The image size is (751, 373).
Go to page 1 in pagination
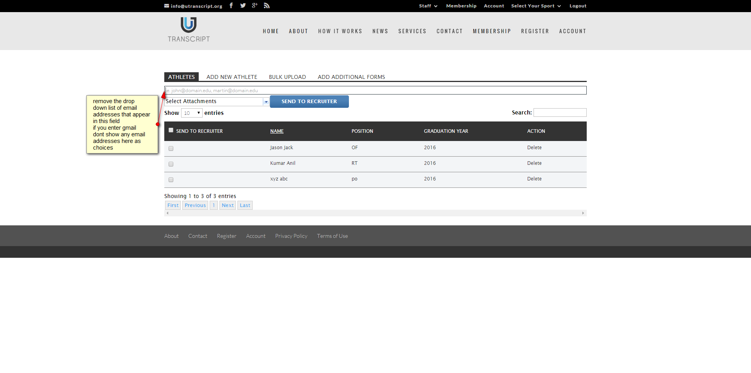[x=214, y=205]
